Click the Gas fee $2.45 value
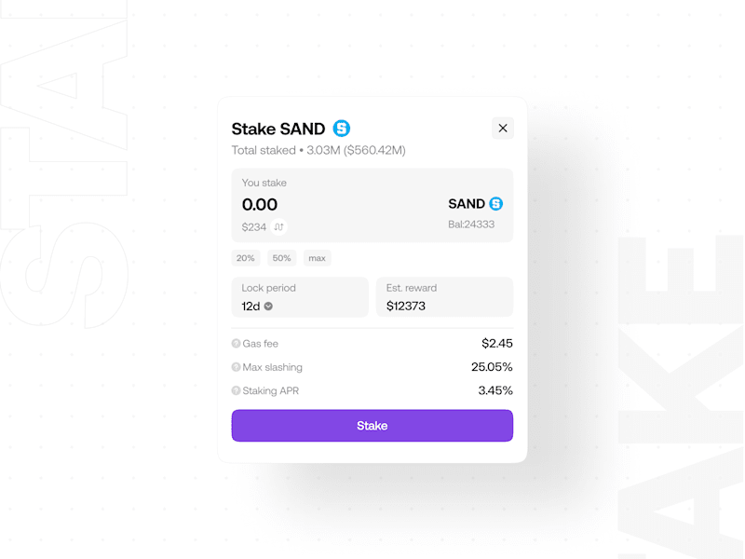The width and height of the screenshot is (745, 559). [497, 343]
